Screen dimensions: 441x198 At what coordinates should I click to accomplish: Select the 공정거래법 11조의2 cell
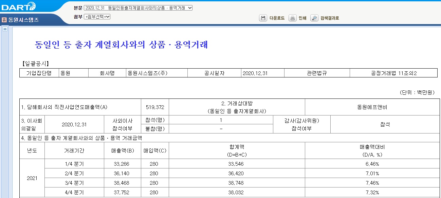pos(393,73)
